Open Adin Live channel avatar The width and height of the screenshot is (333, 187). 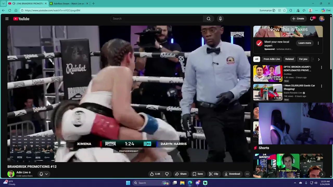(x=11, y=174)
